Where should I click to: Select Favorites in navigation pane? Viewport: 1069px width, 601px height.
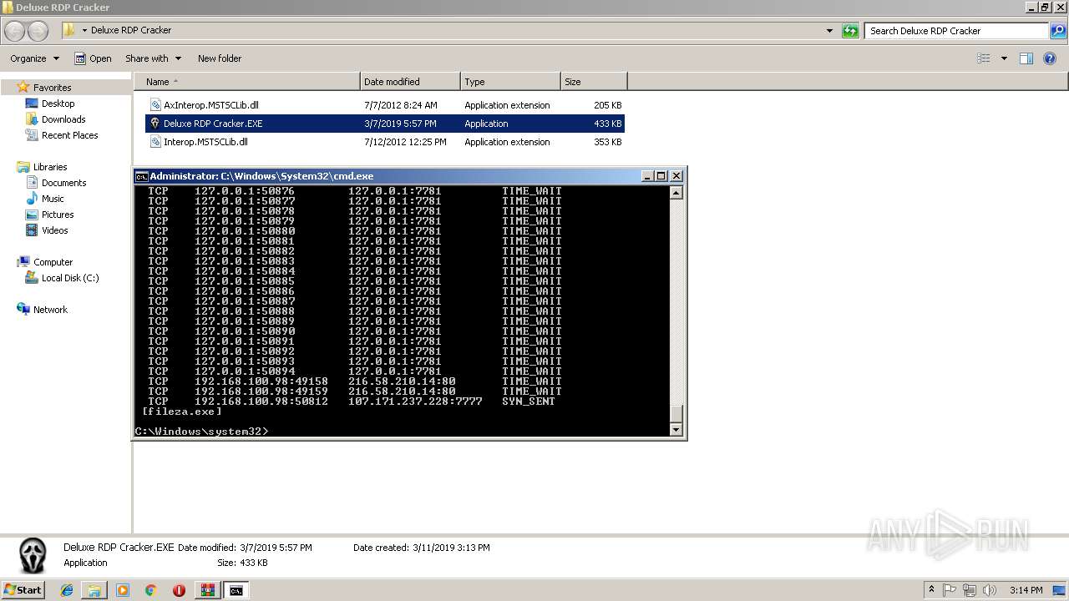52,88
